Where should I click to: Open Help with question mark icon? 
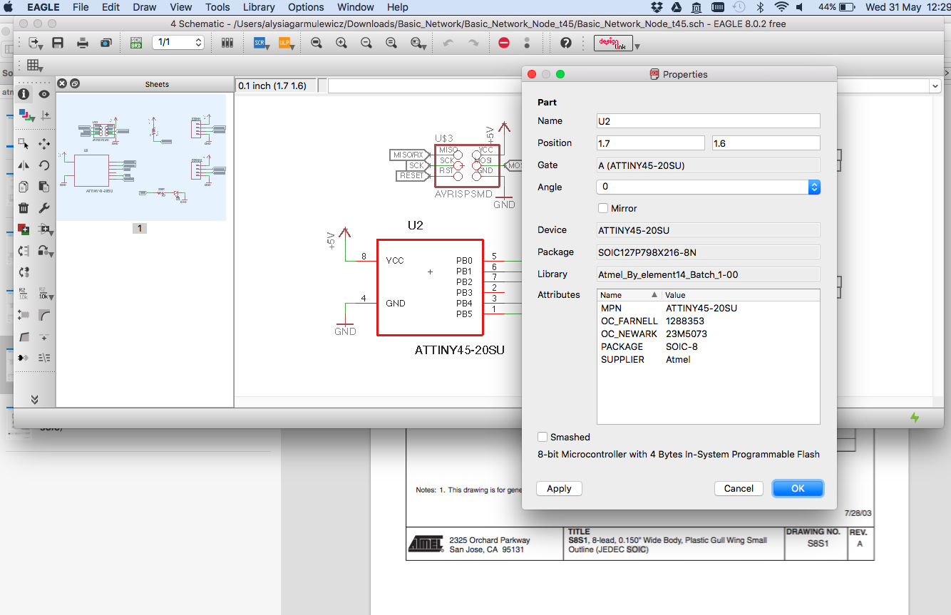point(566,43)
